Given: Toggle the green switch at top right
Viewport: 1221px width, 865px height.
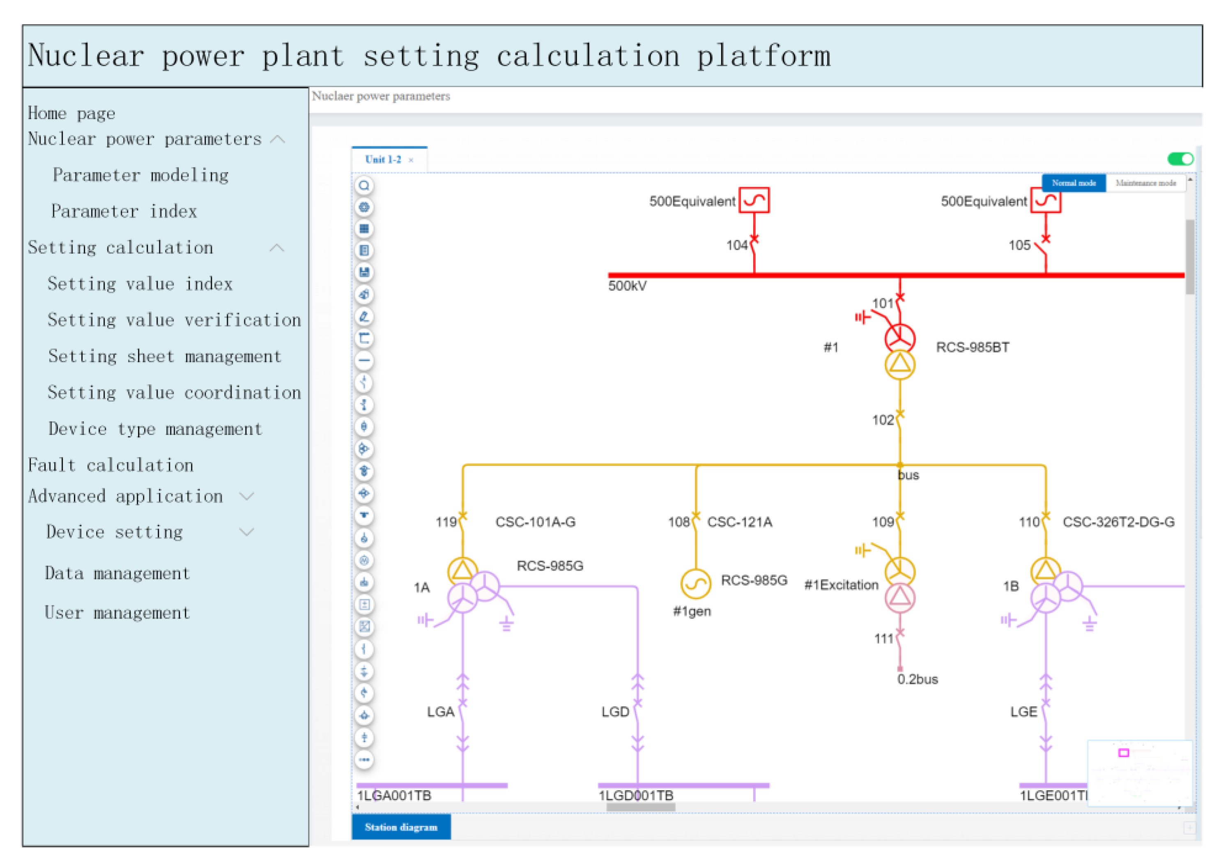Looking at the screenshot, I should tap(1180, 159).
